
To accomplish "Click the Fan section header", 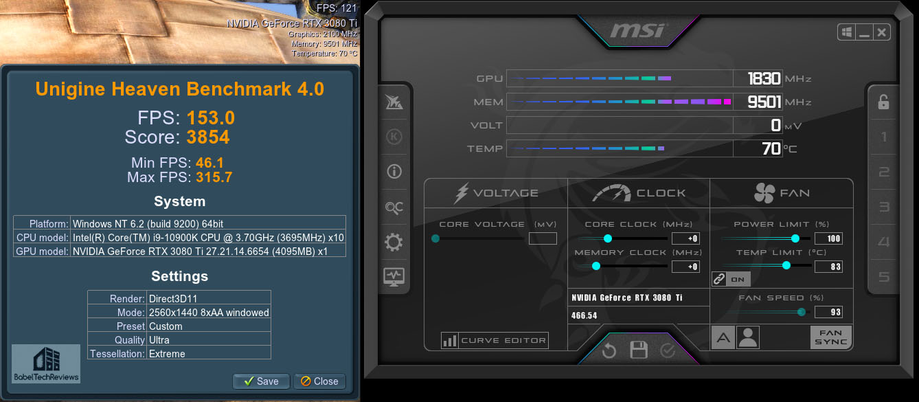I will tap(782, 194).
